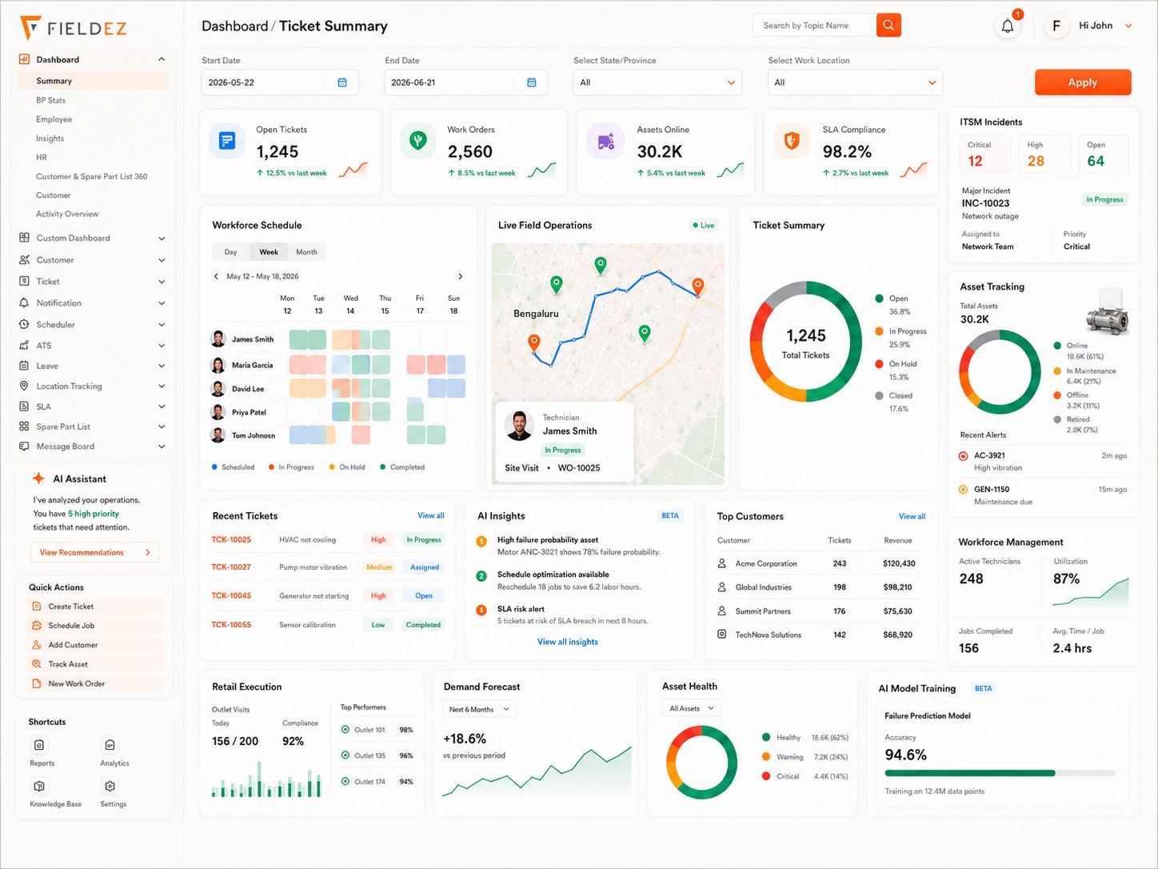The height and width of the screenshot is (869, 1158).
Task: Click the Fieldez logo
Action: (x=74, y=28)
